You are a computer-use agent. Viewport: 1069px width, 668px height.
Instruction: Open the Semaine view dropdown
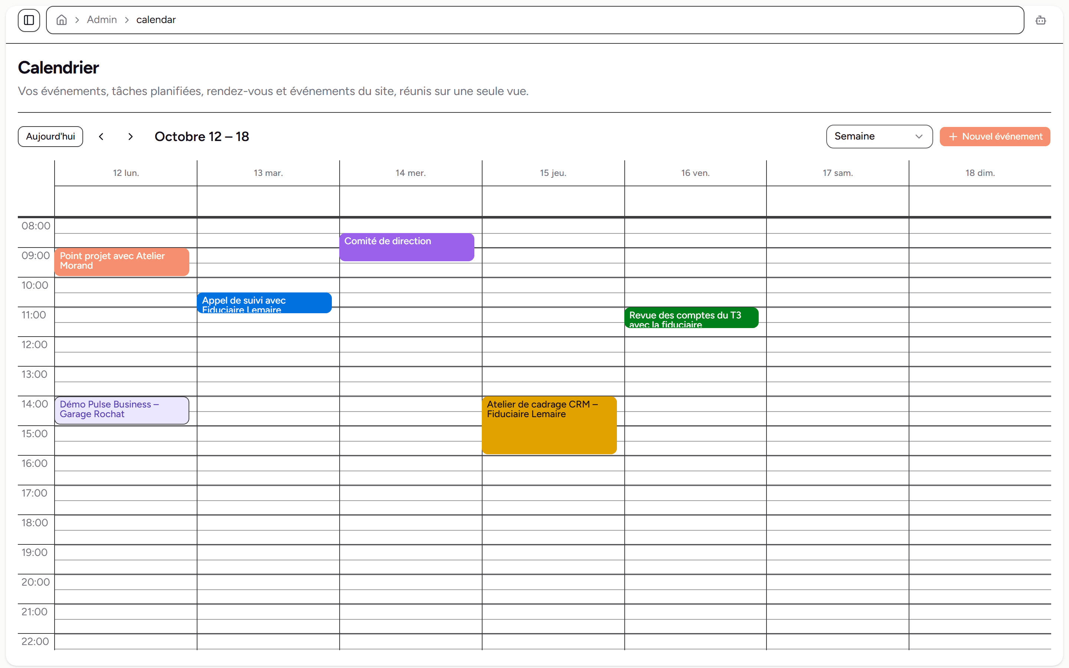879,137
